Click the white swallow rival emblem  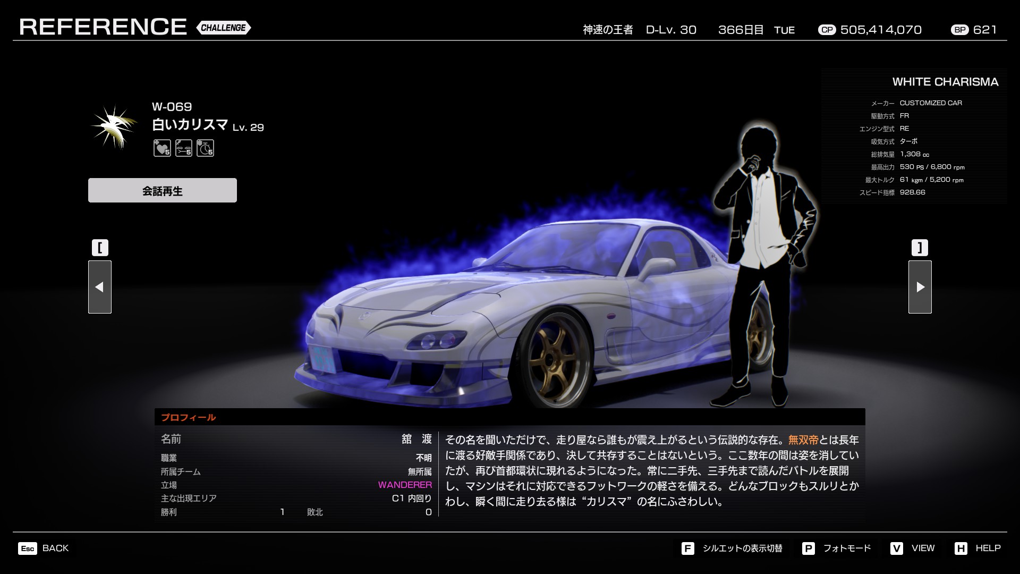[x=113, y=127]
